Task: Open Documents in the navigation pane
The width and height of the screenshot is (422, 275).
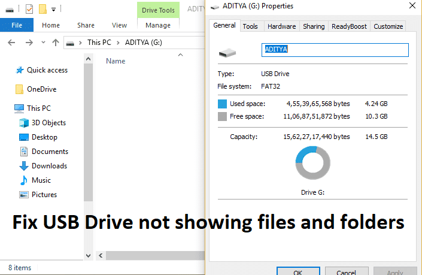Action: 50,152
